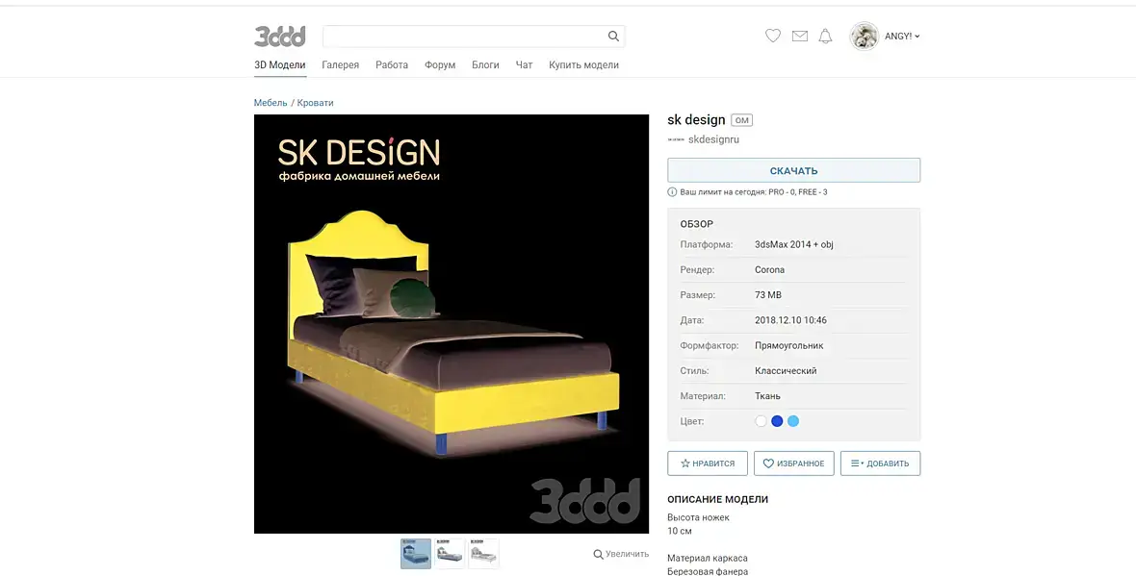1136x576 pixels.
Task: Select the second preview thumbnail
Action: pos(450,554)
